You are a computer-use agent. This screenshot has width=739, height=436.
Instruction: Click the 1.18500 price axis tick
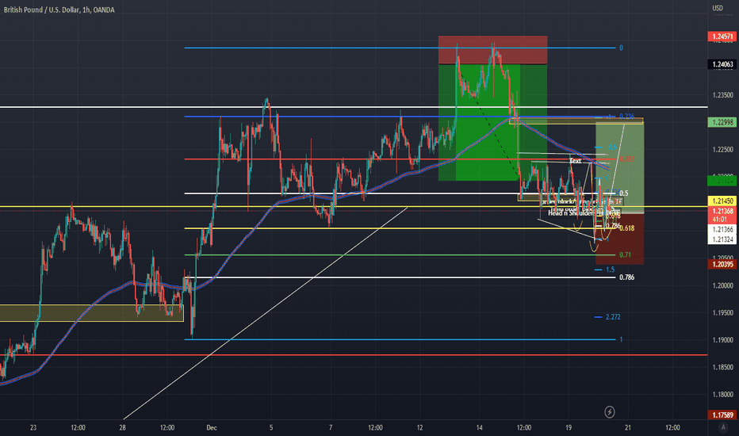[x=722, y=367]
